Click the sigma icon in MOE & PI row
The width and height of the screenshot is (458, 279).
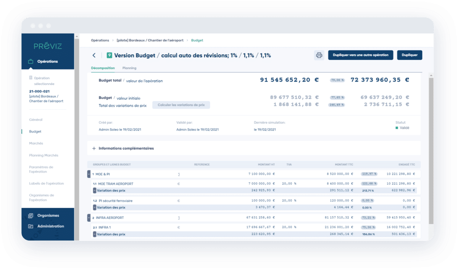(x=179, y=174)
